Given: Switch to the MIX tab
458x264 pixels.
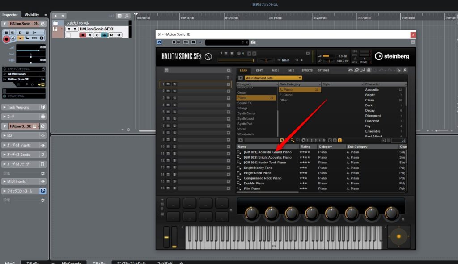Looking at the screenshot, I should (x=291, y=71).
